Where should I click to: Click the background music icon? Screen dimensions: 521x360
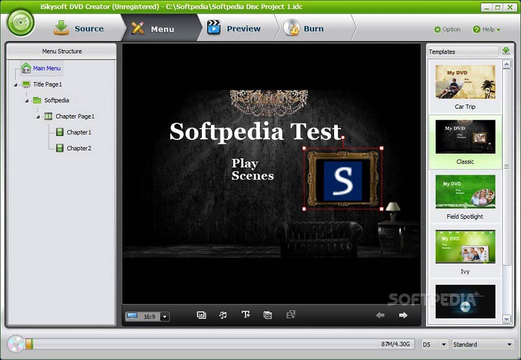coord(223,315)
